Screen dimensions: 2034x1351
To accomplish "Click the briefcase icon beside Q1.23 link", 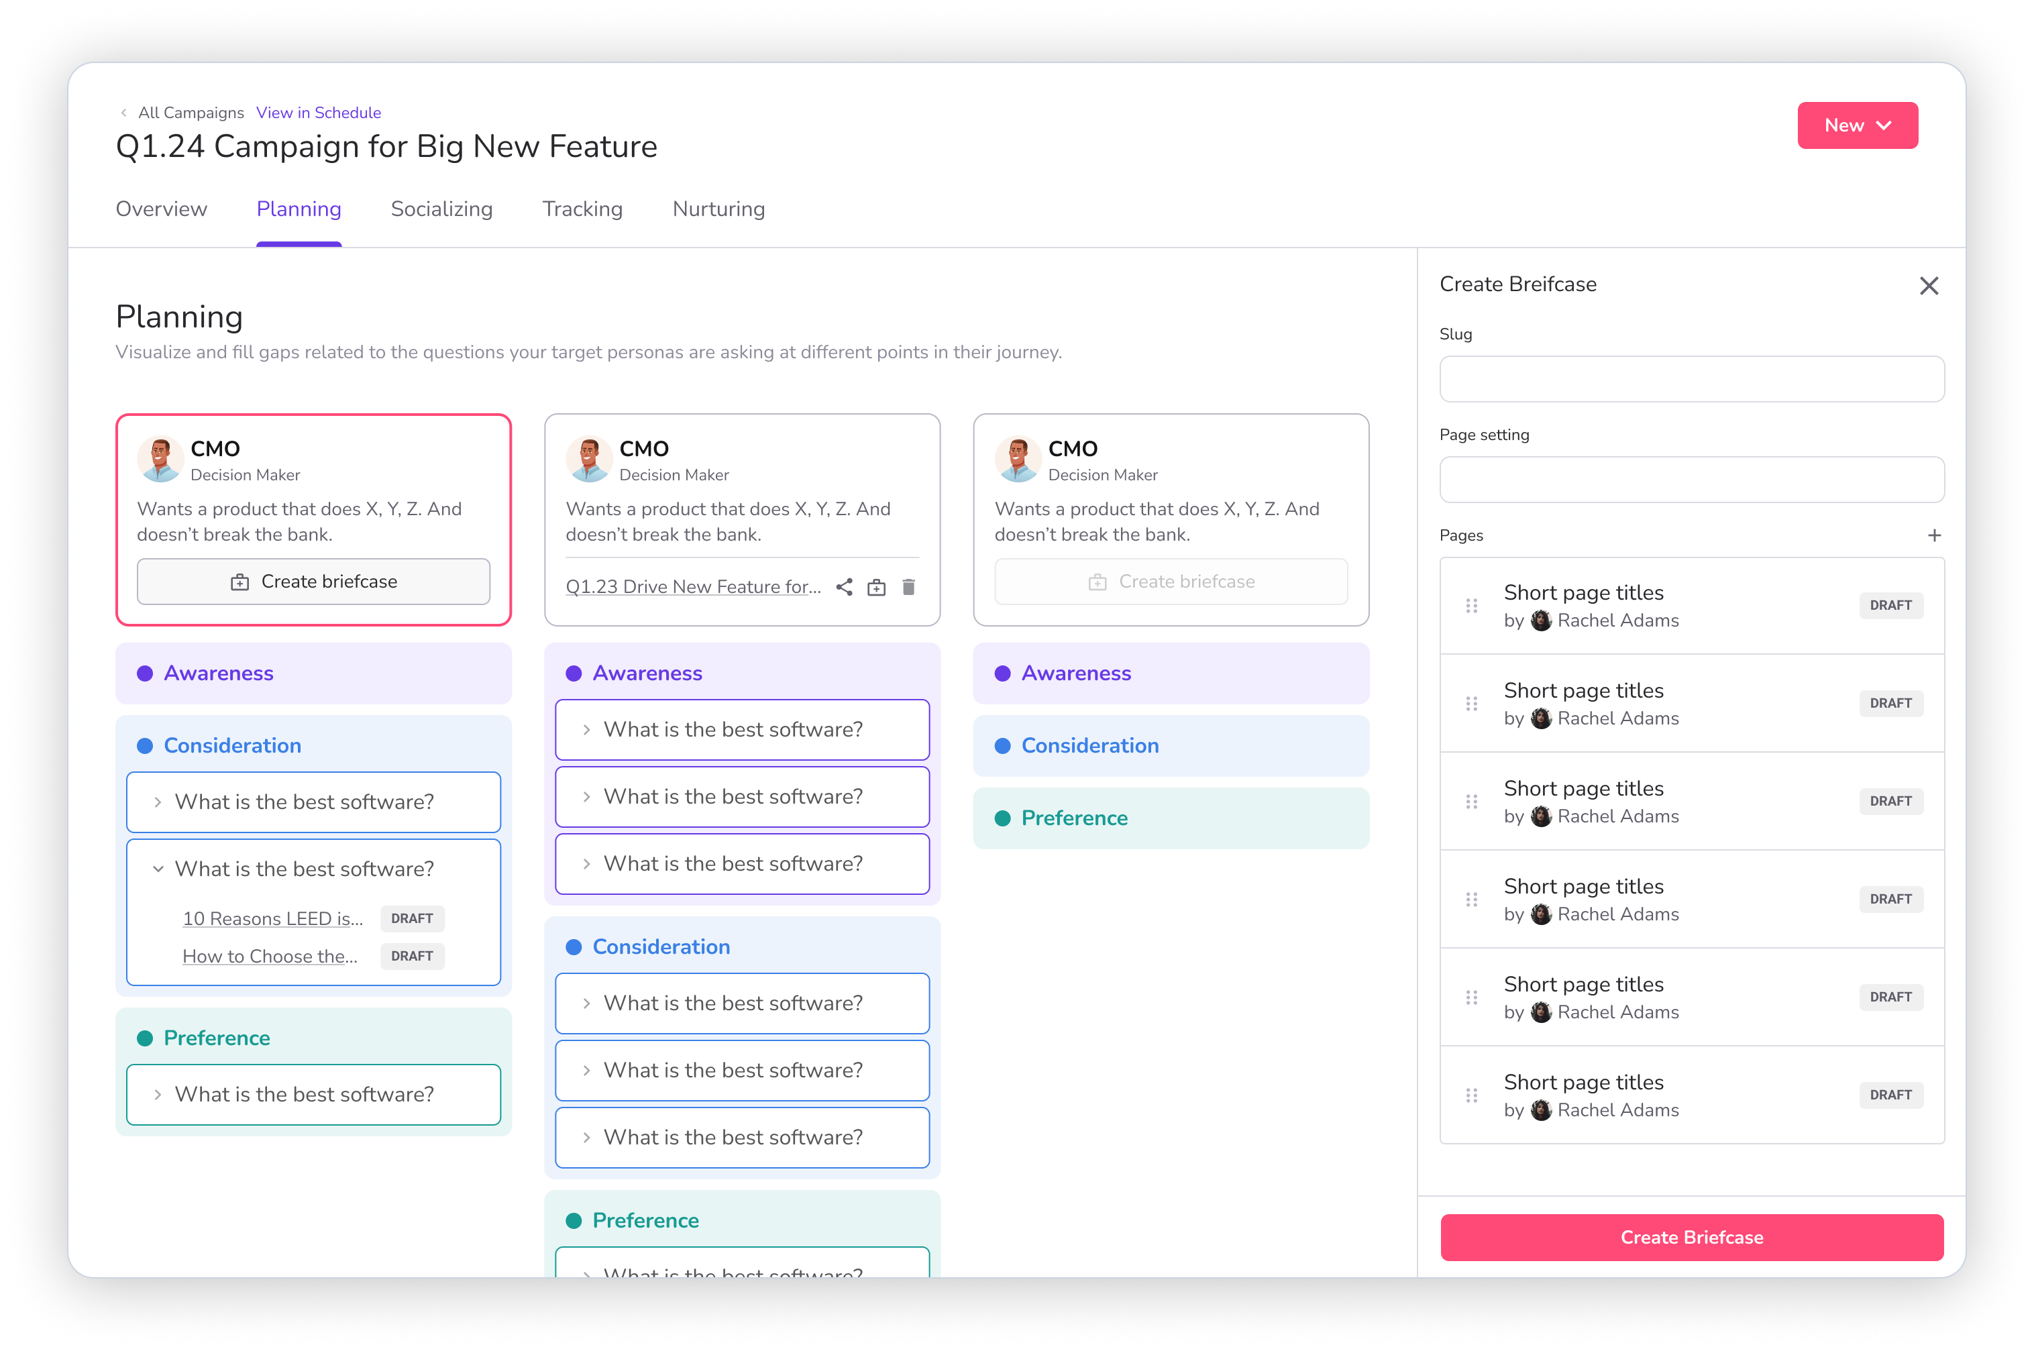I will (x=876, y=587).
